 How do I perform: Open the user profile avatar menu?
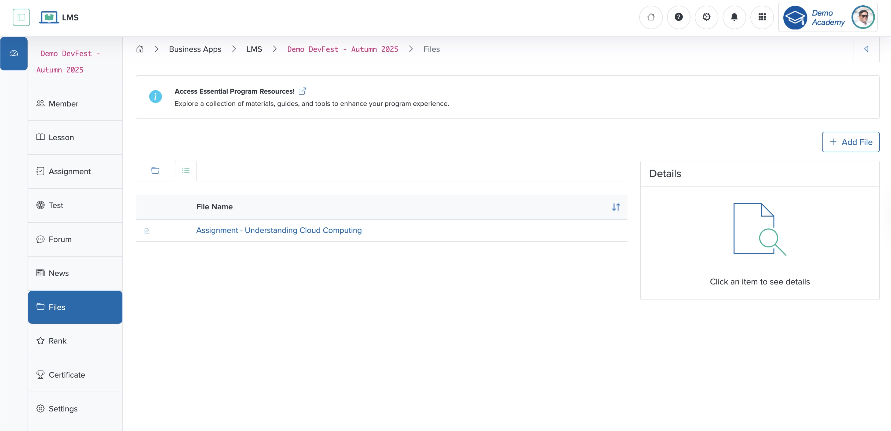[863, 17]
